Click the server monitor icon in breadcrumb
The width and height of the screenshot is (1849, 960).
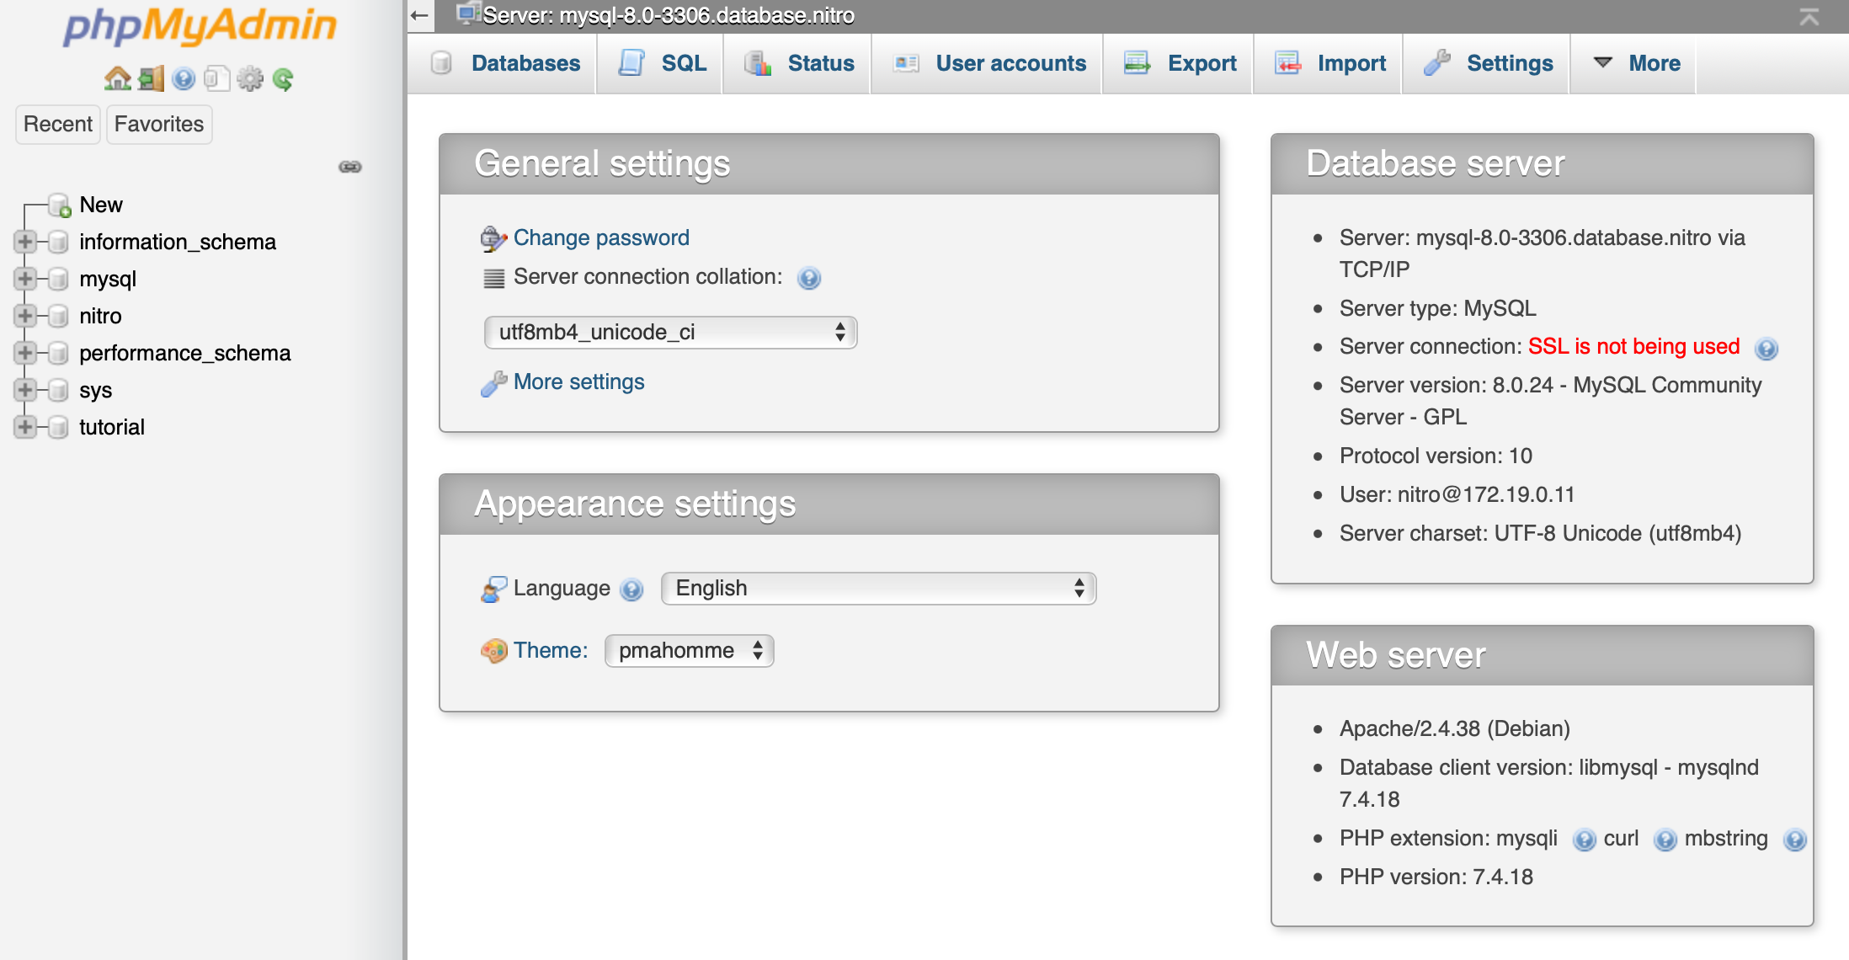click(x=467, y=14)
